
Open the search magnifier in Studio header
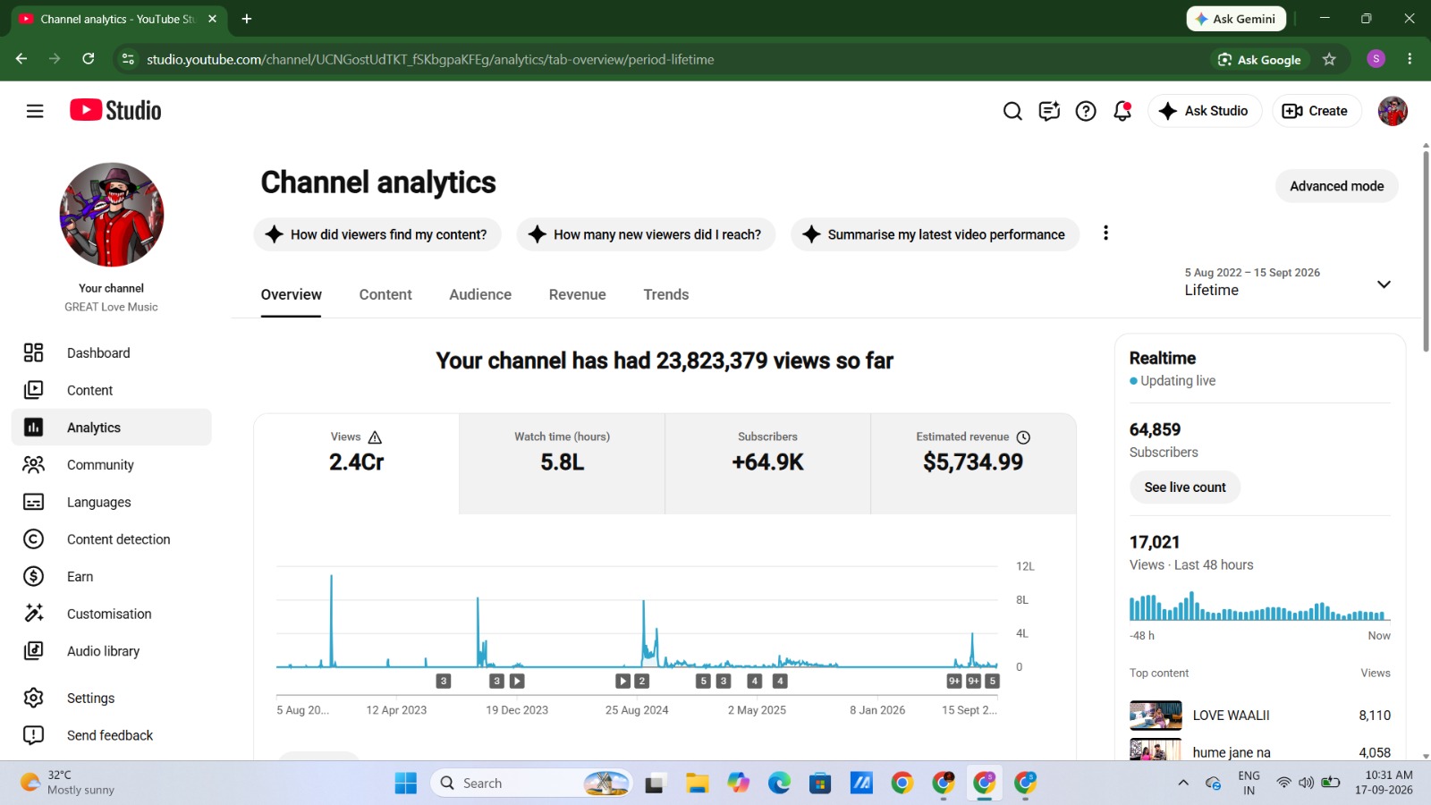click(x=1012, y=111)
